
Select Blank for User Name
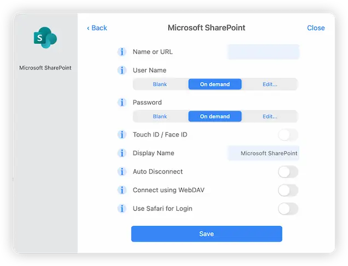(160, 84)
